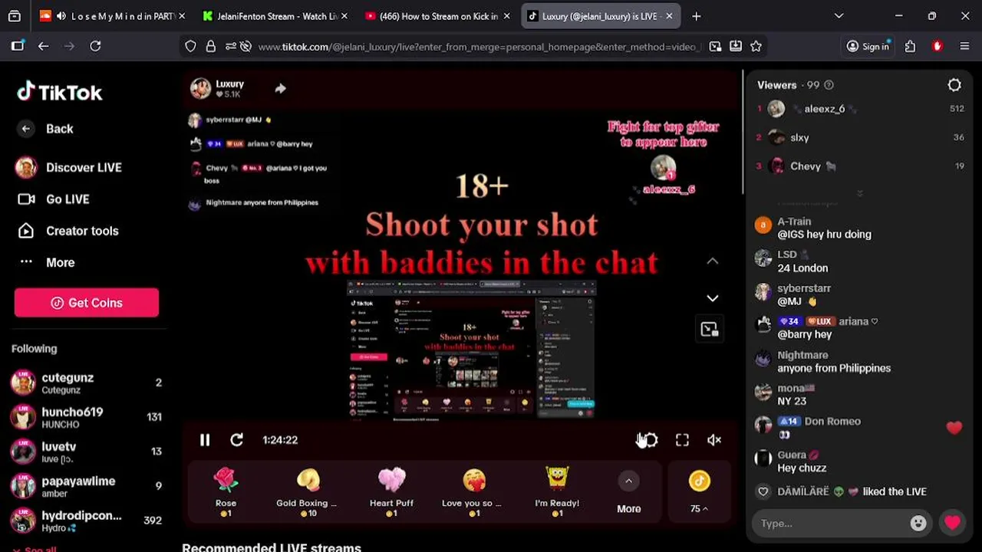
Task: Open picture-in-picture icon on the player
Action: pos(709,330)
